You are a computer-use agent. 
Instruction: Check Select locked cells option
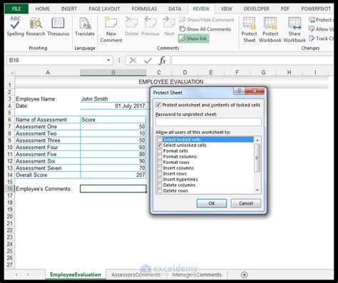(160, 140)
